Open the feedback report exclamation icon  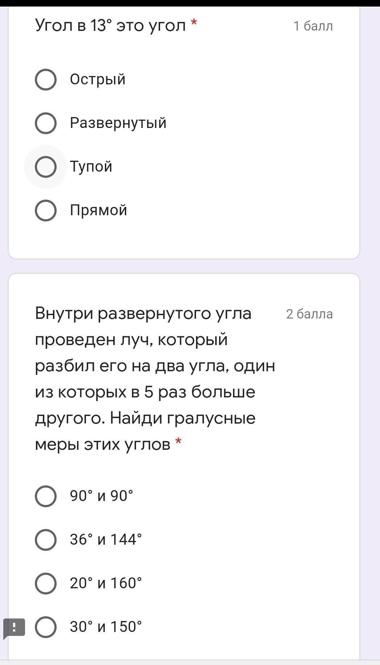pos(14,627)
